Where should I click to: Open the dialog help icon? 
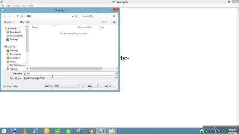coord(114,22)
